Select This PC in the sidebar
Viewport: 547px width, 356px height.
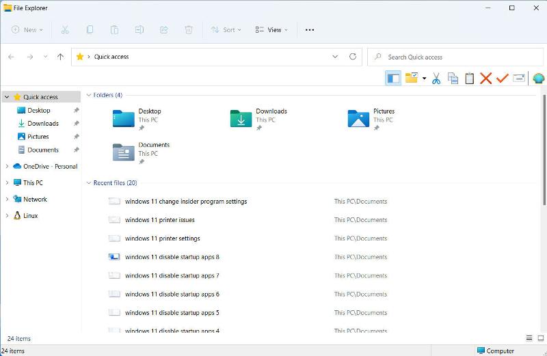[33, 182]
